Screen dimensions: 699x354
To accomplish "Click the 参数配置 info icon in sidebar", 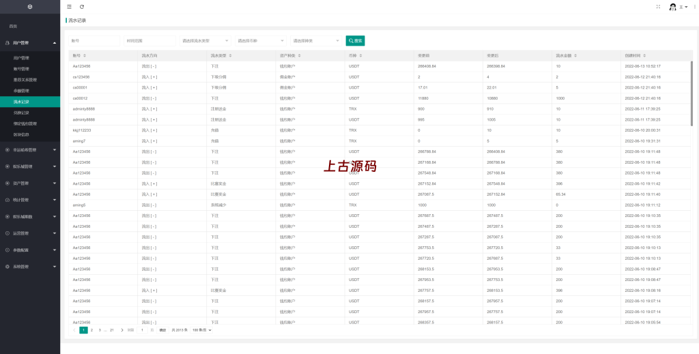I will pyautogui.click(x=7, y=250).
